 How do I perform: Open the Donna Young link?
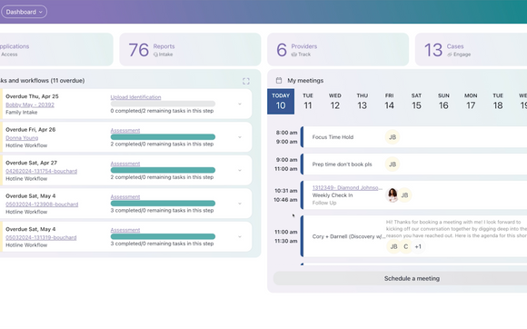point(22,138)
